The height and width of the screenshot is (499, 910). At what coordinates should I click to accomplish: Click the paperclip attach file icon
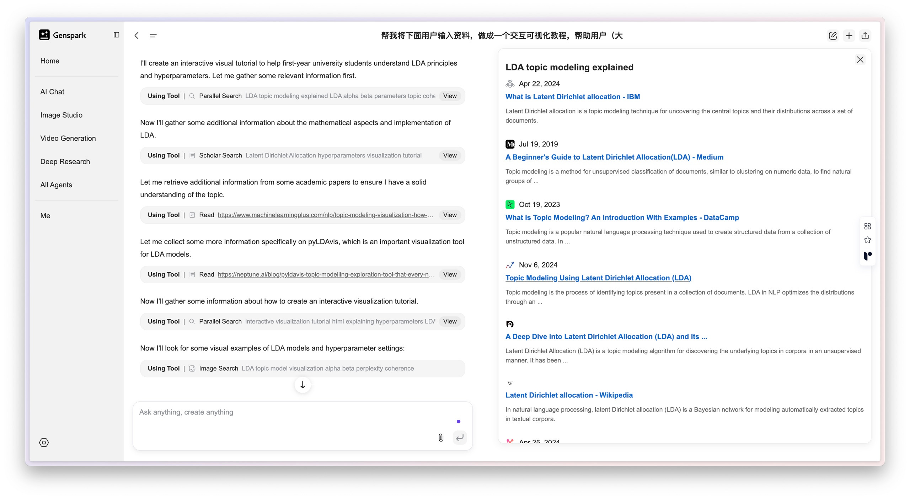[x=441, y=438]
